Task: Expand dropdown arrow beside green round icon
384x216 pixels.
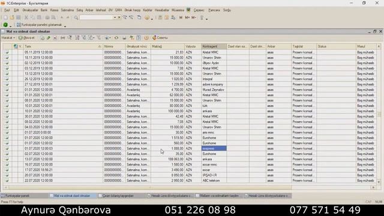Action: 11,26
